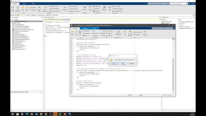The height and width of the screenshot is (116, 206).
Task: Open Simulink from the Home ribbon
Action: 84,8
